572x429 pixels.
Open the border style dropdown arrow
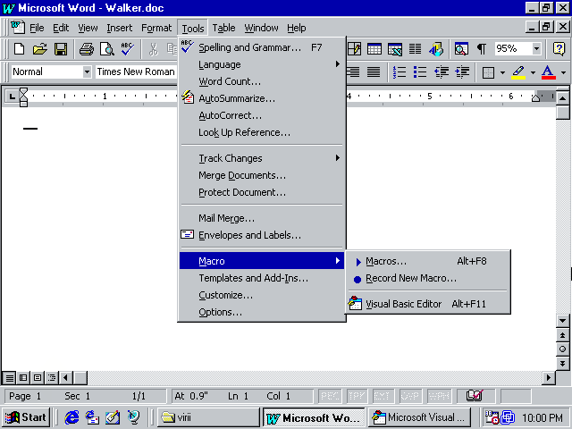point(502,72)
